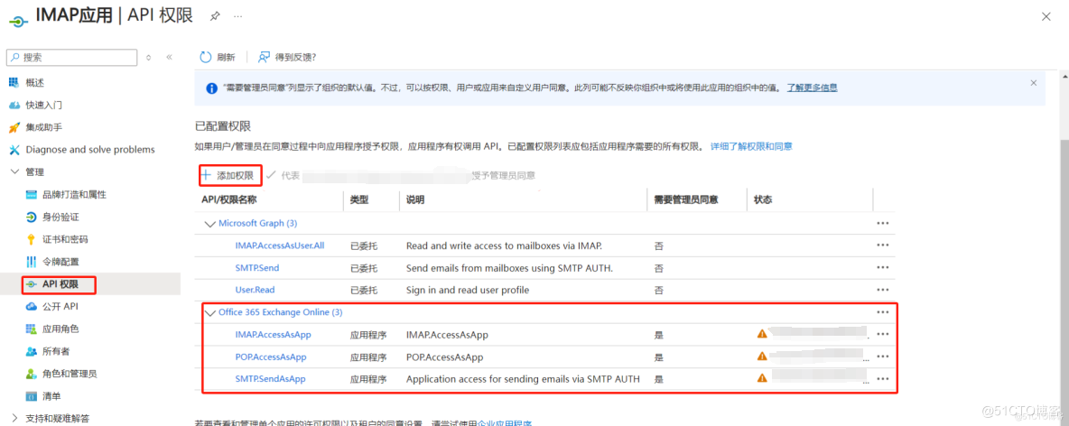Click the sidebar search field 搜索
Viewport: 1069px width, 426px height.
pos(71,58)
